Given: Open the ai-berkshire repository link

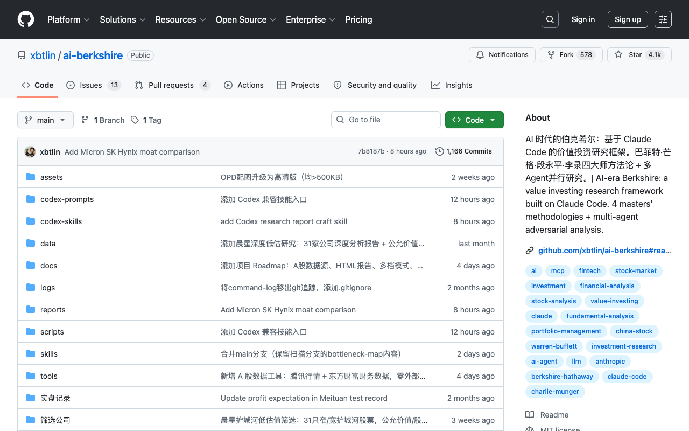Looking at the screenshot, I should (x=93, y=55).
